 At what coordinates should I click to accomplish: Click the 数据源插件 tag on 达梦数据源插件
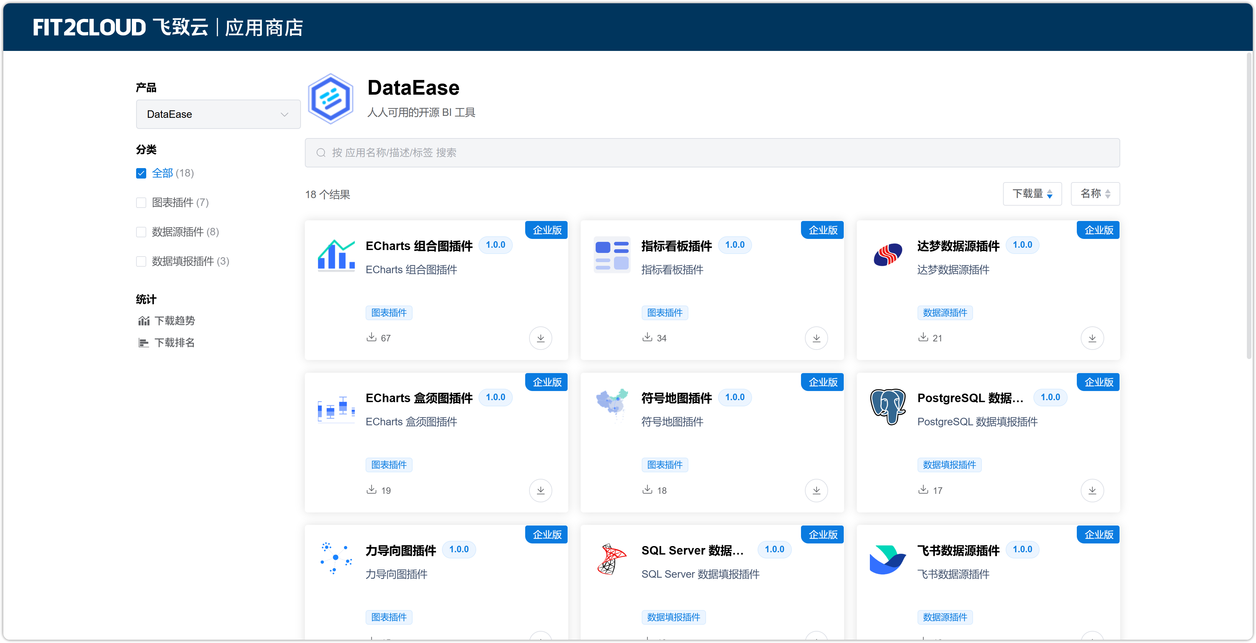(945, 312)
